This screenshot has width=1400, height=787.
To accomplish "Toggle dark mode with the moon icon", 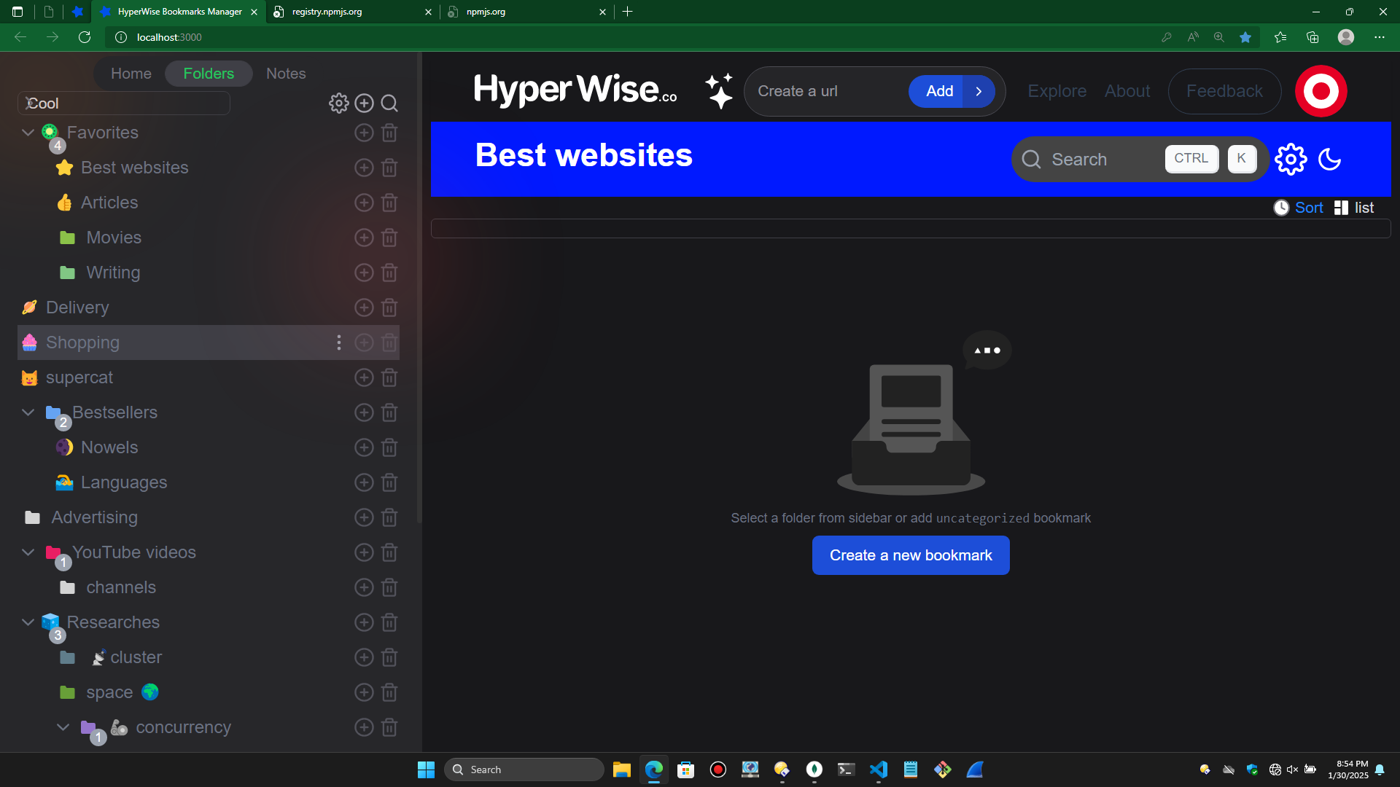I will click(x=1330, y=159).
